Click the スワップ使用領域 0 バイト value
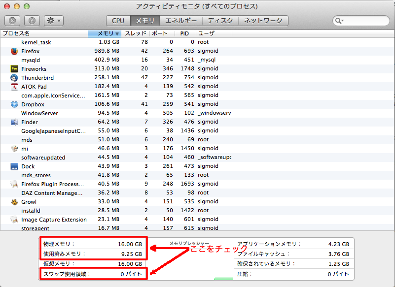This screenshot has width=395, height=287. click(131, 274)
